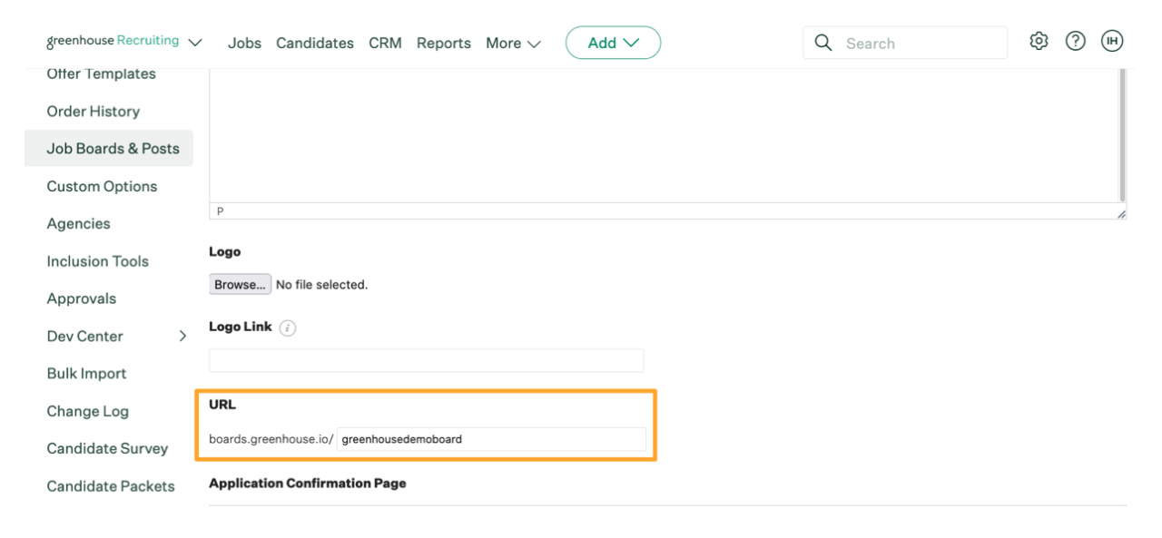Open the Add dropdown button
The width and height of the screenshot is (1162, 538).
click(x=613, y=43)
